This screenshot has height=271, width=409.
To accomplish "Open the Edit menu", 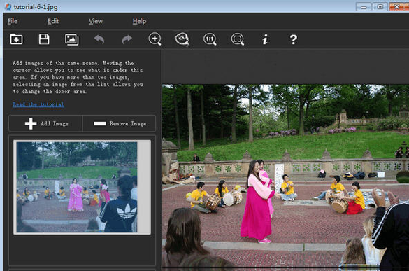I will coord(53,21).
